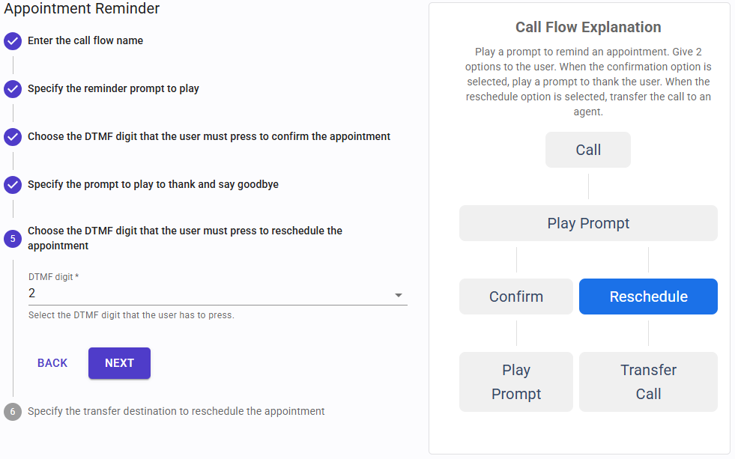
Task: Click checkmark icon for call flow name step
Action: [x=13, y=41]
